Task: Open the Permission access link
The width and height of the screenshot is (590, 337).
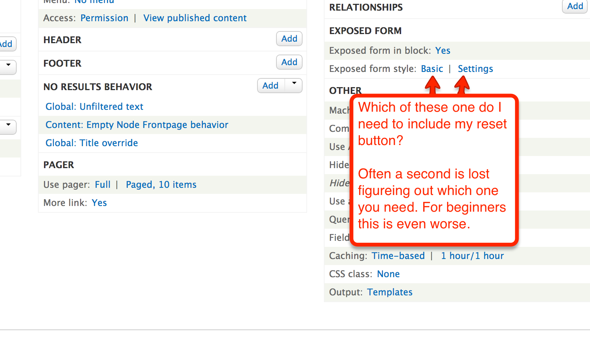Action: point(104,18)
